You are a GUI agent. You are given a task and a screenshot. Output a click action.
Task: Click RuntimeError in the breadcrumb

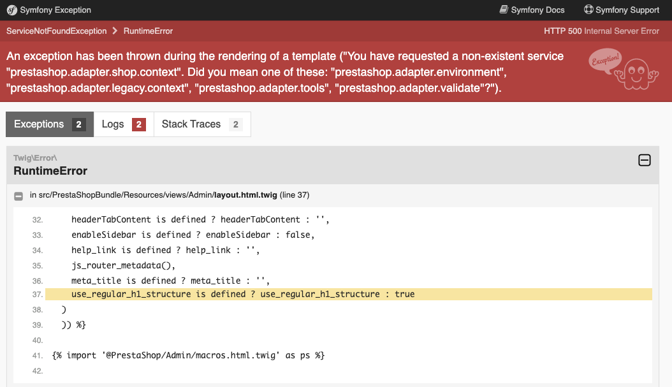point(148,31)
